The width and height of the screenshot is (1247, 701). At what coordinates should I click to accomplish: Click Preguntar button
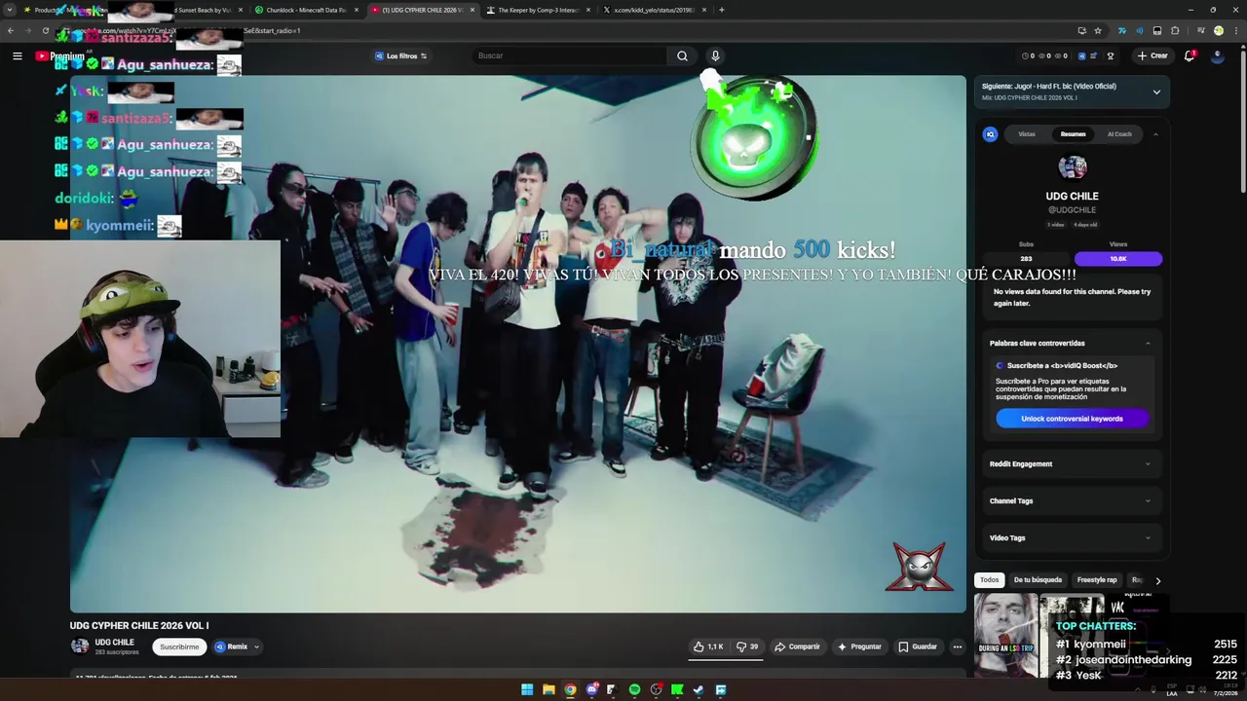pos(859,646)
